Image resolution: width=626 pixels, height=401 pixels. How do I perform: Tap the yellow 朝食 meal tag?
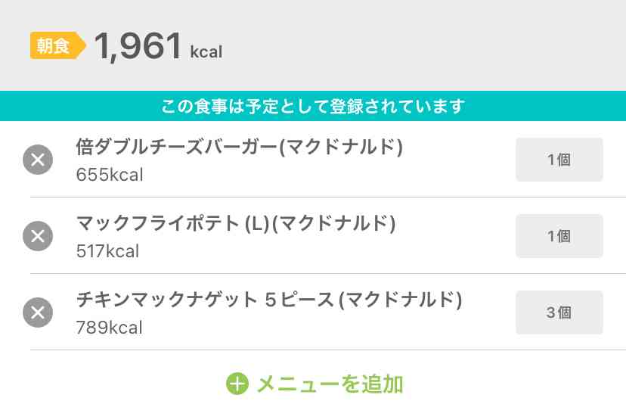pyautogui.click(x=56, y=46)
